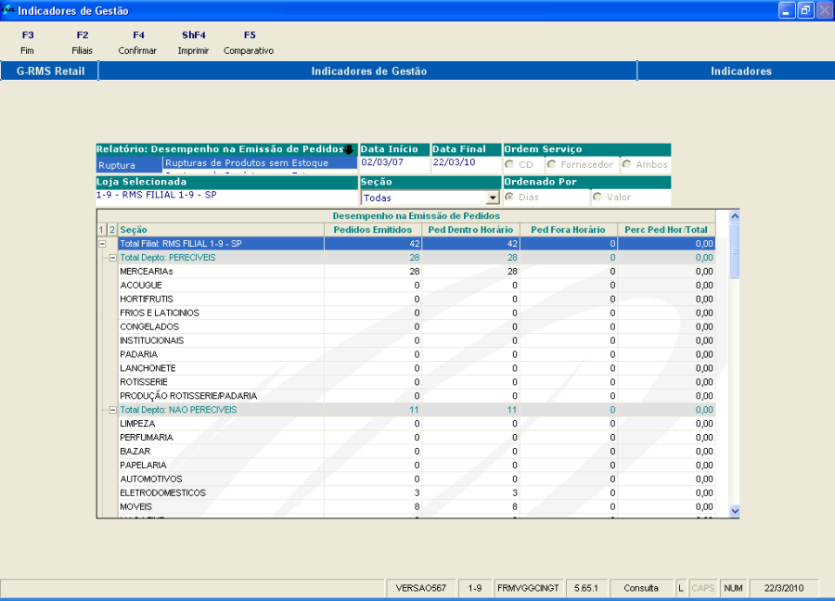Viewport: 835px width, 601px height.
Task: Select the Fornecedor radio option
Action: [x=552, y=164]
